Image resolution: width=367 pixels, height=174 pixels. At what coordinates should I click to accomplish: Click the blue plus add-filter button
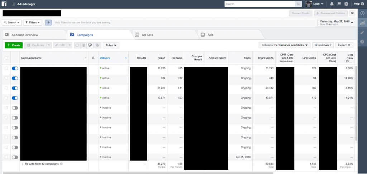pyautogui.click(x=48, y=23)
